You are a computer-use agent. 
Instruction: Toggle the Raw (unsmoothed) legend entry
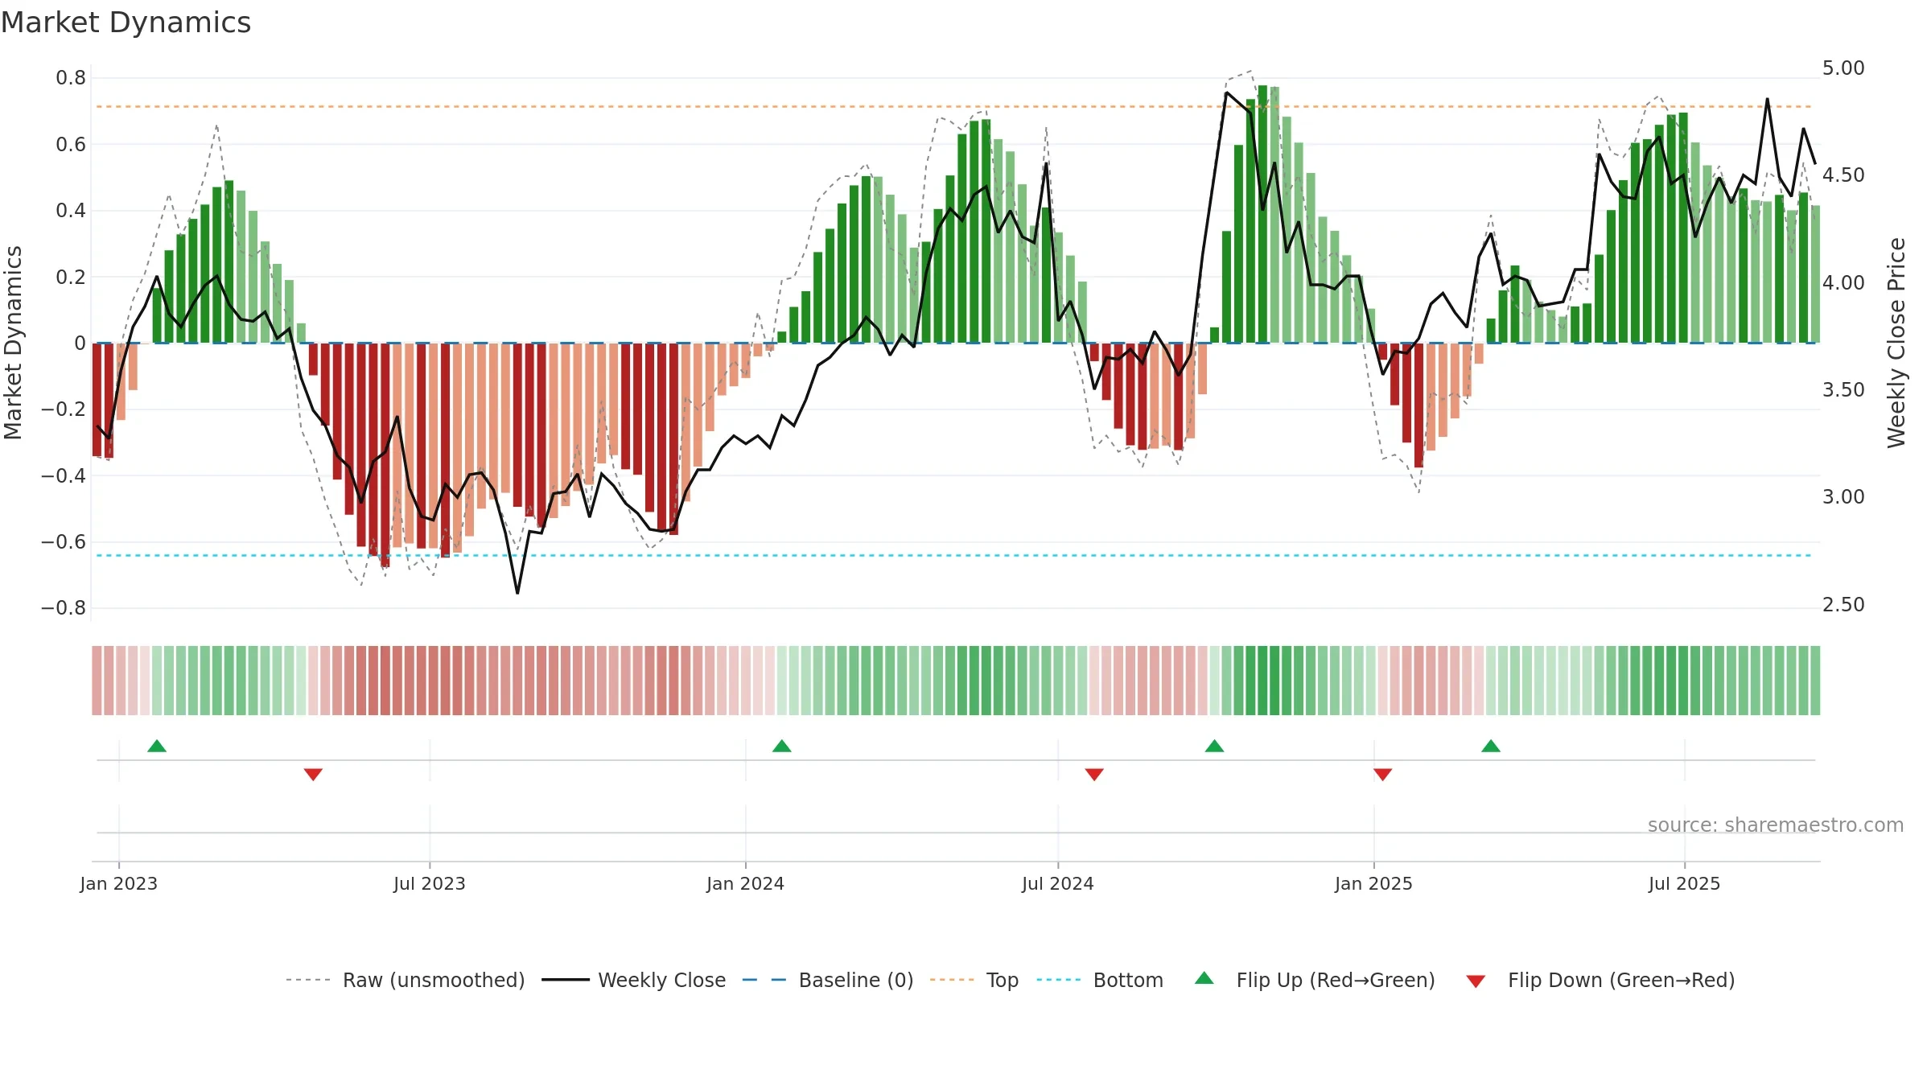tap(406, 980)
